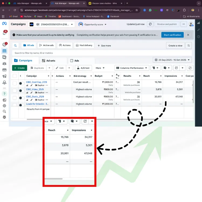Select the Had delivery filter

point(84,45)
